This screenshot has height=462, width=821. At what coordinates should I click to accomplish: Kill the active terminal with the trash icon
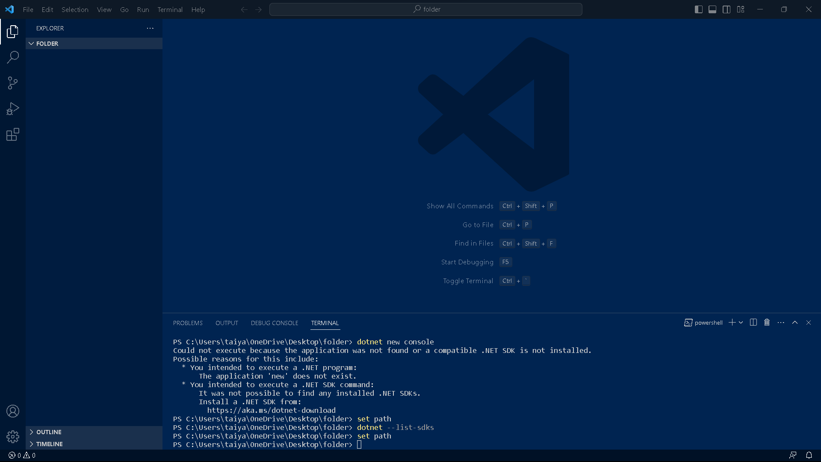coord(767,322)
